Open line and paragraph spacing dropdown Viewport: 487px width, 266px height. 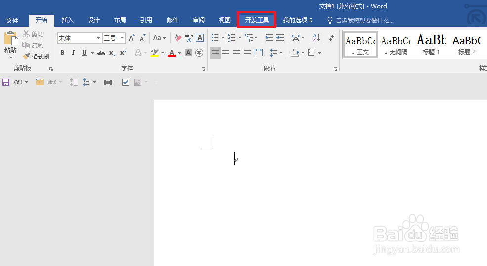[x=276, y=53]
